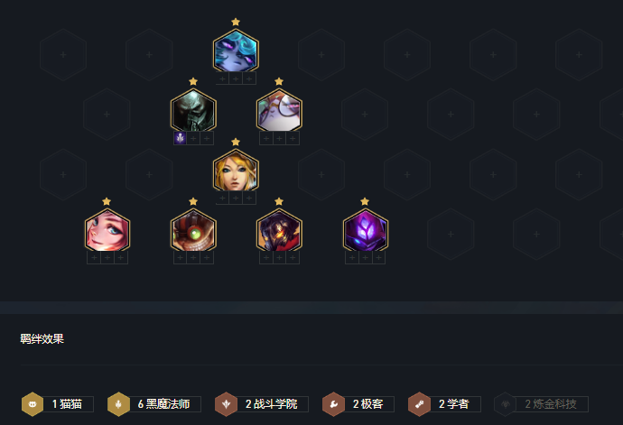Add an item to Yuumi's middle slot

[279, 138]
